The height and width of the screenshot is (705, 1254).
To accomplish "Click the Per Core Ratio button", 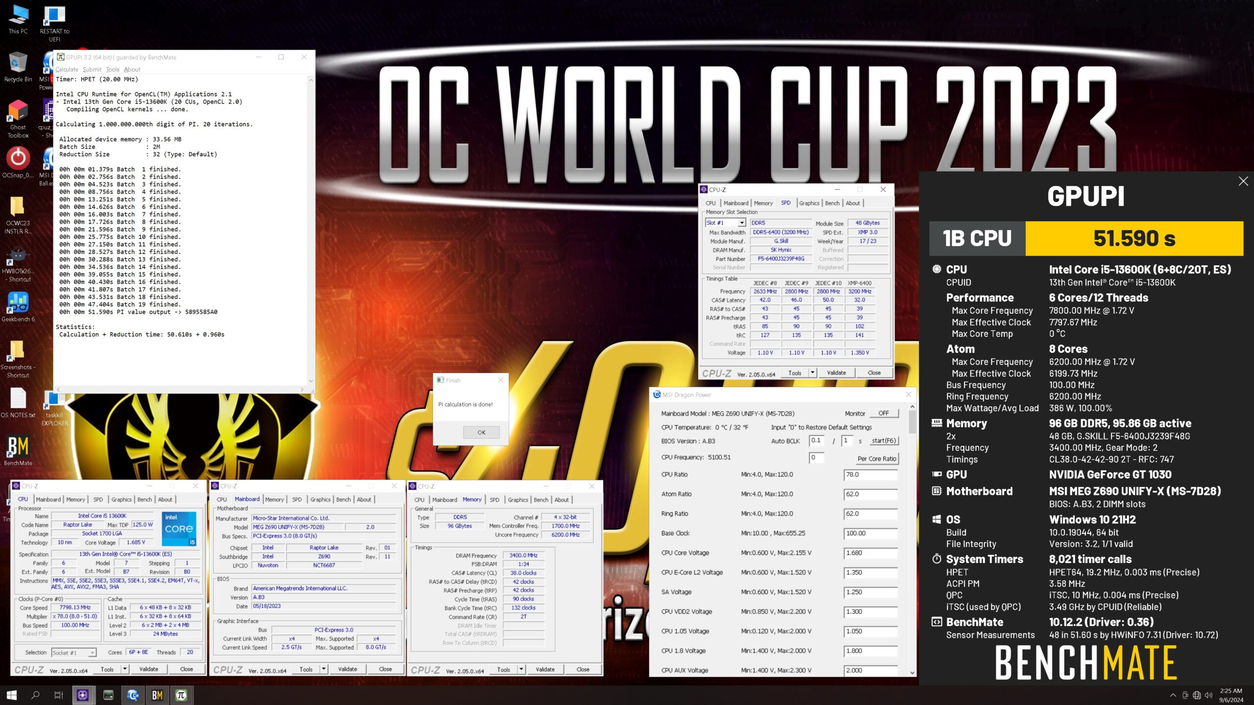I will tap(877, 459).
